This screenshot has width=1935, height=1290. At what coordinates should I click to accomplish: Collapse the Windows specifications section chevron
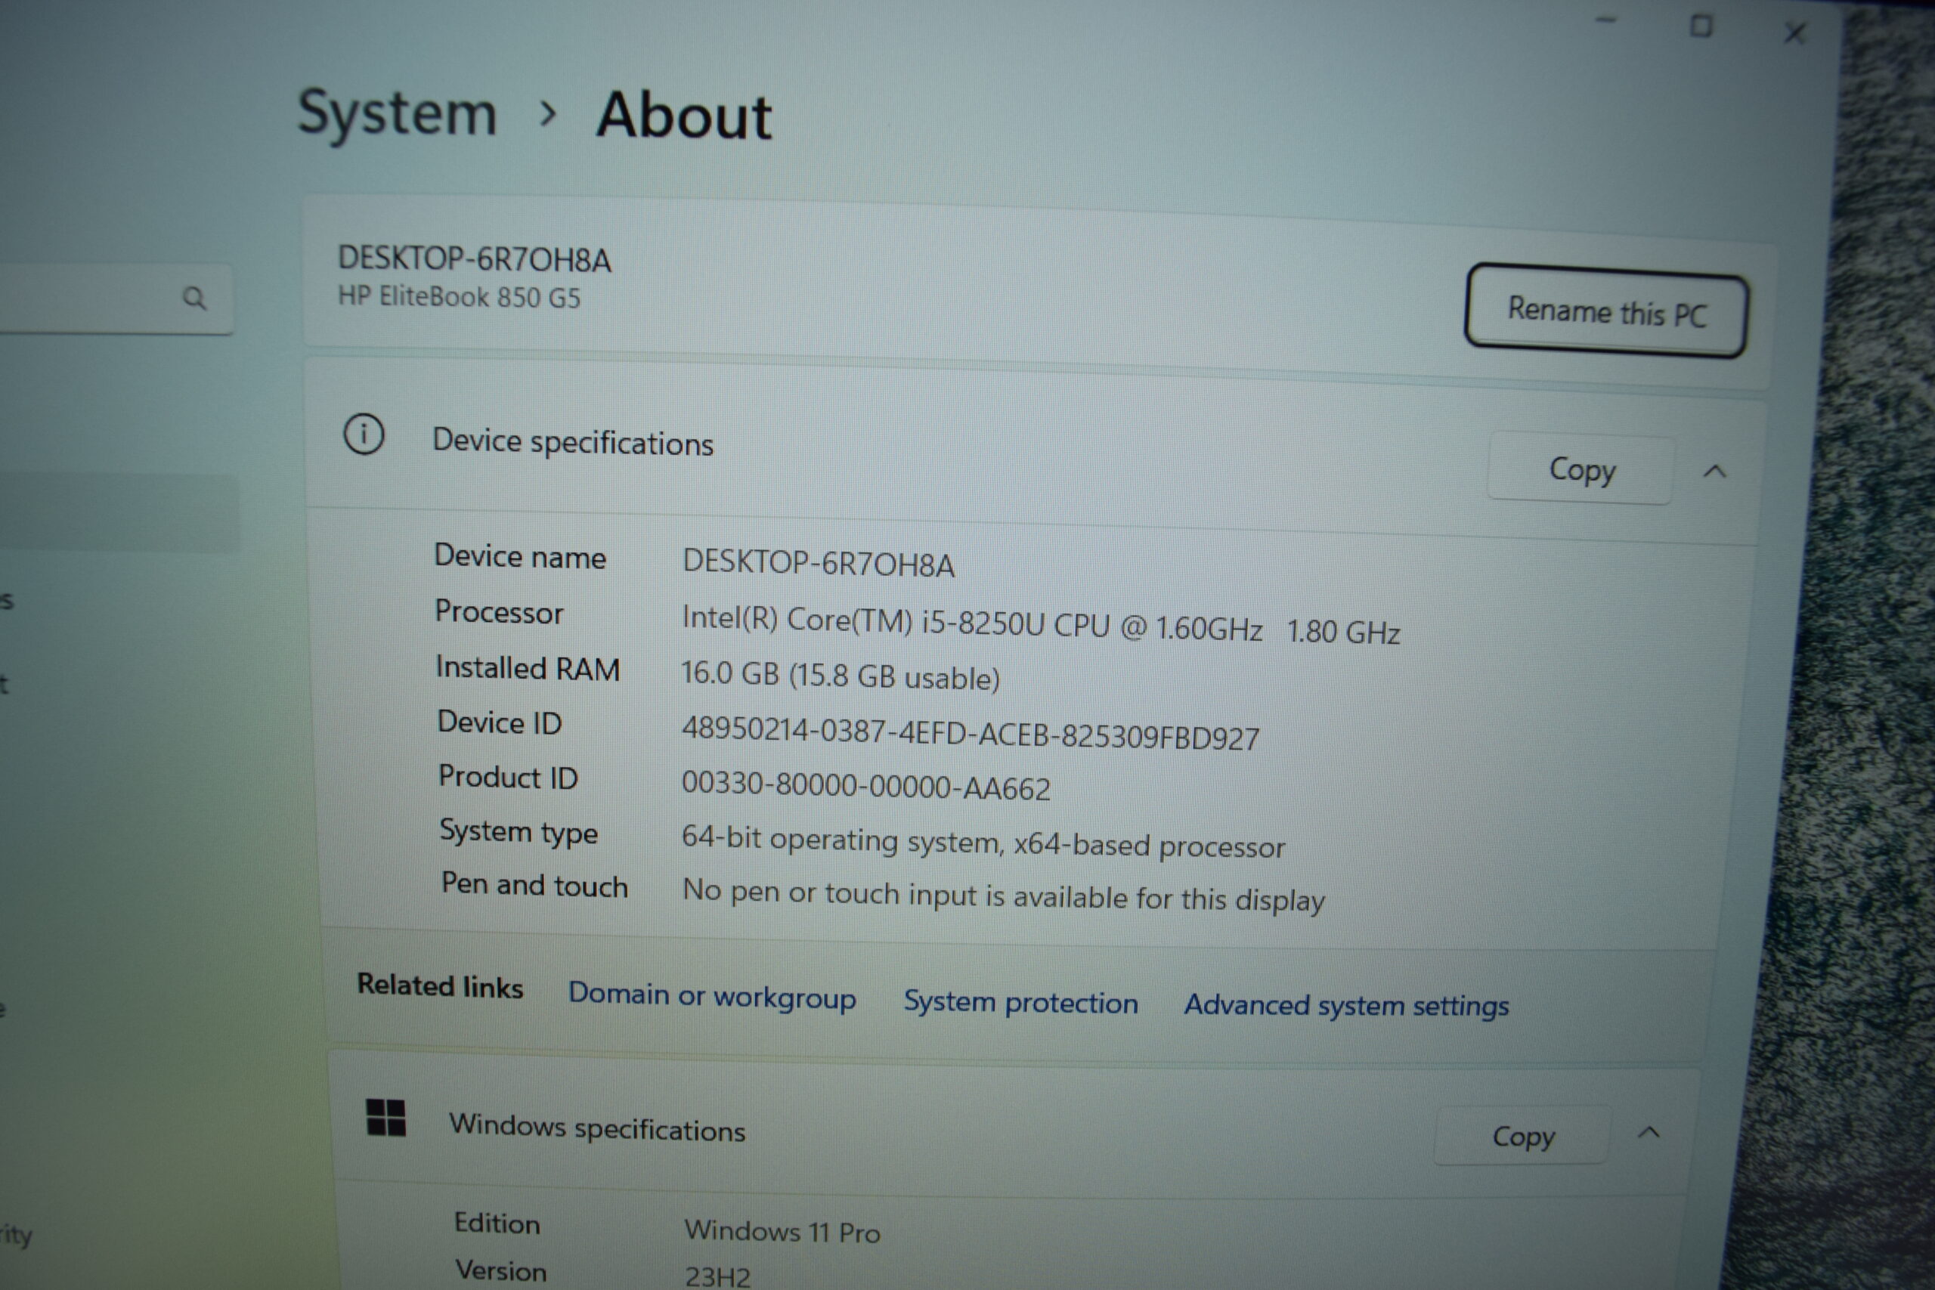click(x=1649, y=1133)
